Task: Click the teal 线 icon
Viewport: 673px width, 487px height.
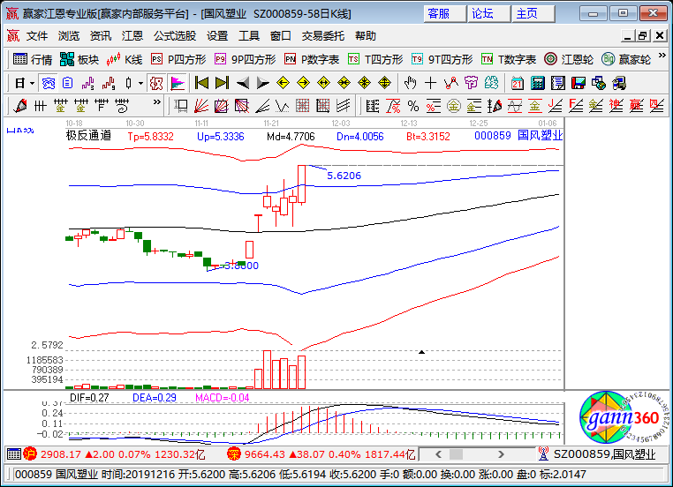Action: (491, 83)
